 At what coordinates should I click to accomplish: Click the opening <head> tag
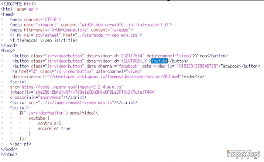pyautogui.click(x=8, y=14)
